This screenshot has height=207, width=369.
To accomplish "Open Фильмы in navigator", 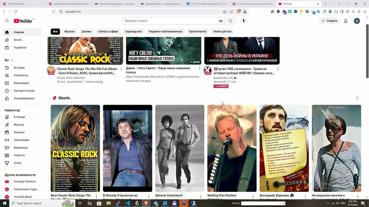I will tap(22, 132).
